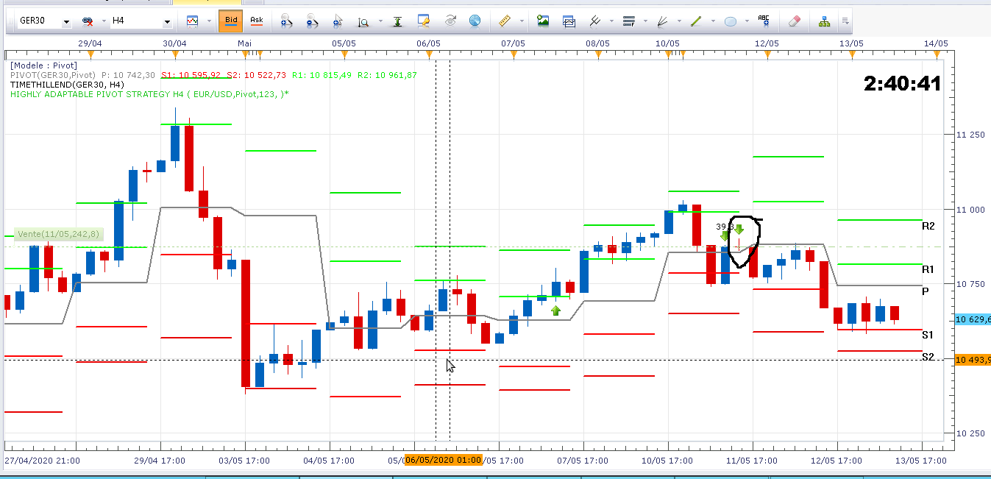
Task: Toggle the Bid price button
Action: tap(230, 21)
